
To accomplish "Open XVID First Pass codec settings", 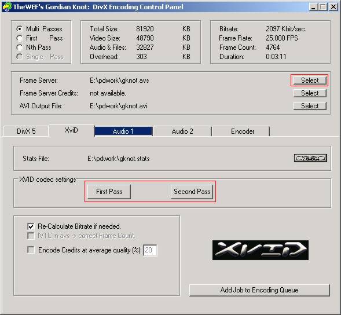I will point(109,192).
